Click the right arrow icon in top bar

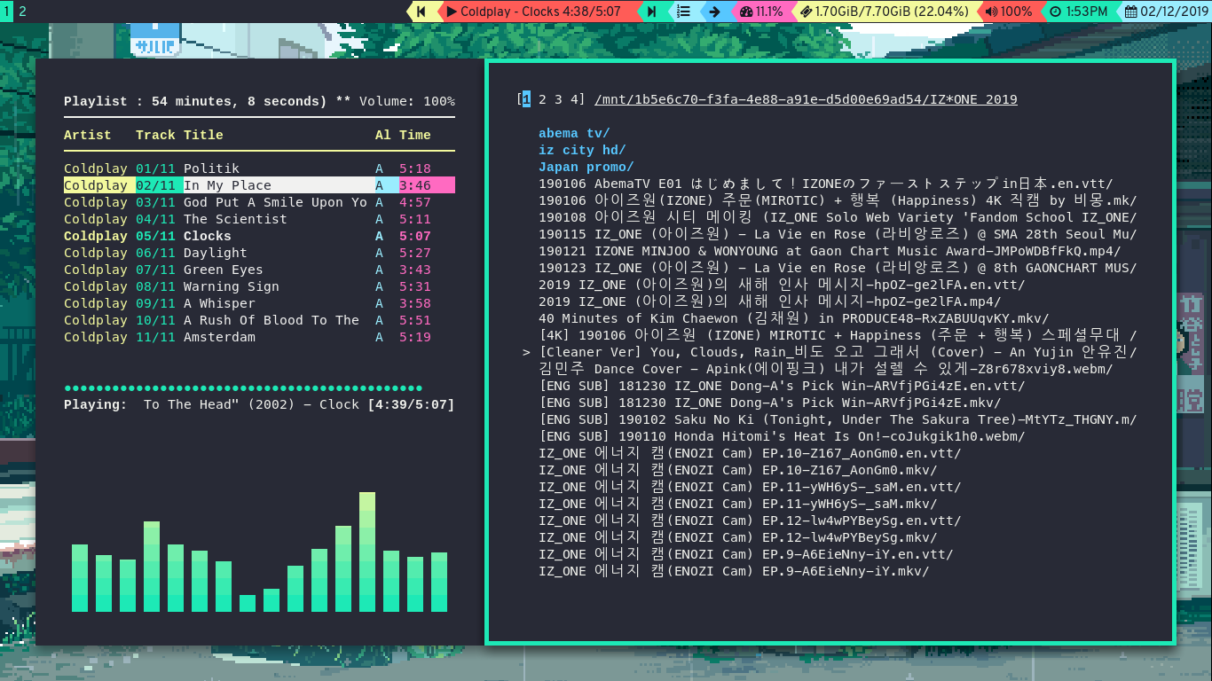(x=713, y=12)
